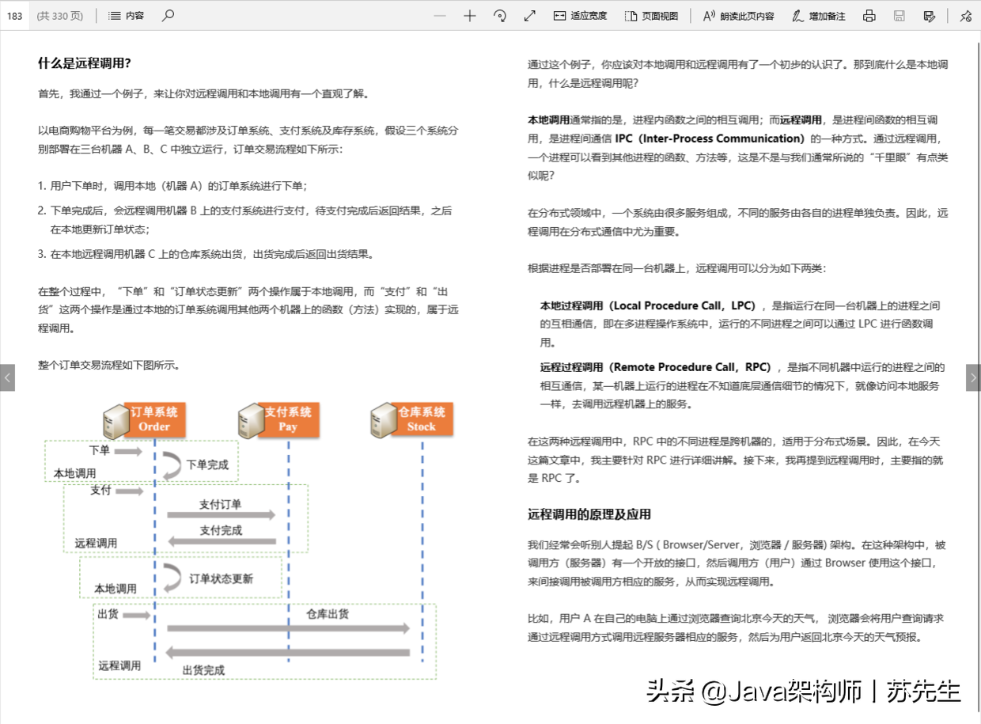Click the bold text 远程过程调用（Remote Procedure Call，RPC）
The image size is (981, 724).
pos(658,367)
